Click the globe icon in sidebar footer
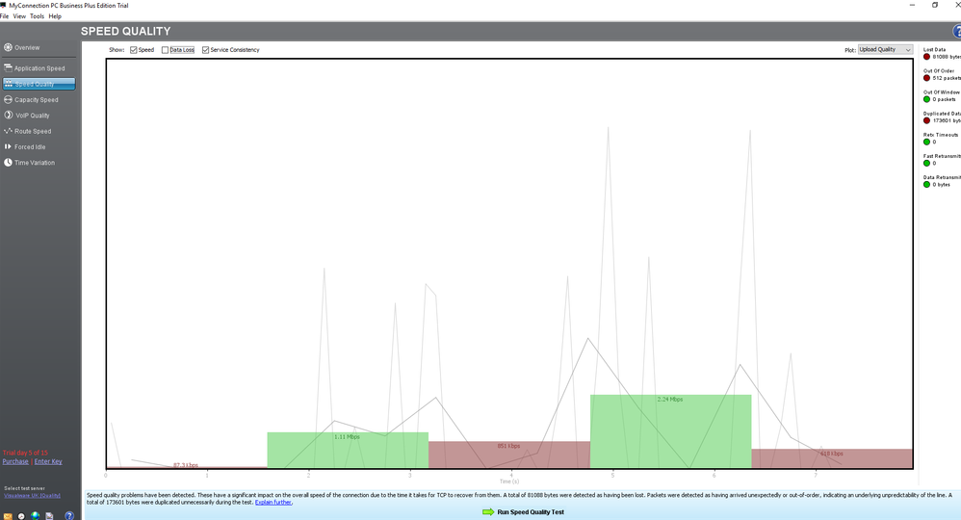This screenshot has height=520, width=961. [x=35, y=516]
